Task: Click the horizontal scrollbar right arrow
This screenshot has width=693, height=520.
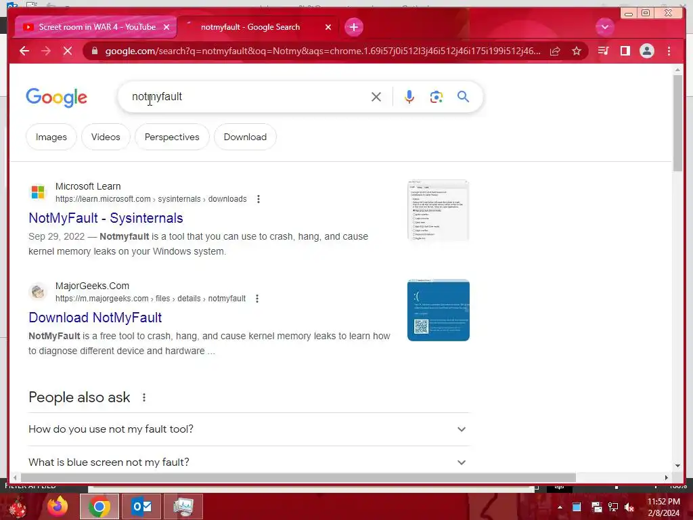Action: coord(667,477)
